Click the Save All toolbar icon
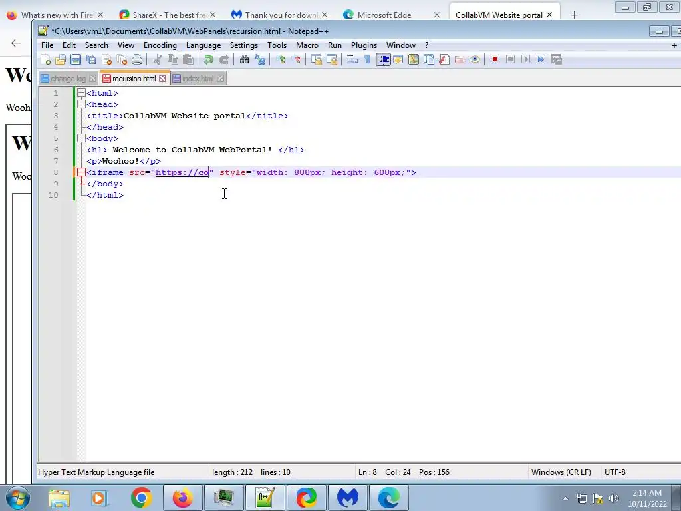The width and height of the screenshot is (681, 511). point(91,59)
